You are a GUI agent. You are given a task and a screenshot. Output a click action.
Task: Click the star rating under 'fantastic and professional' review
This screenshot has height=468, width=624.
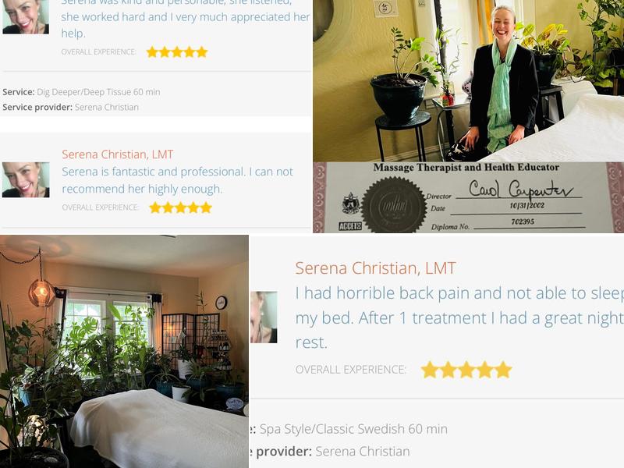click(181, 207)
